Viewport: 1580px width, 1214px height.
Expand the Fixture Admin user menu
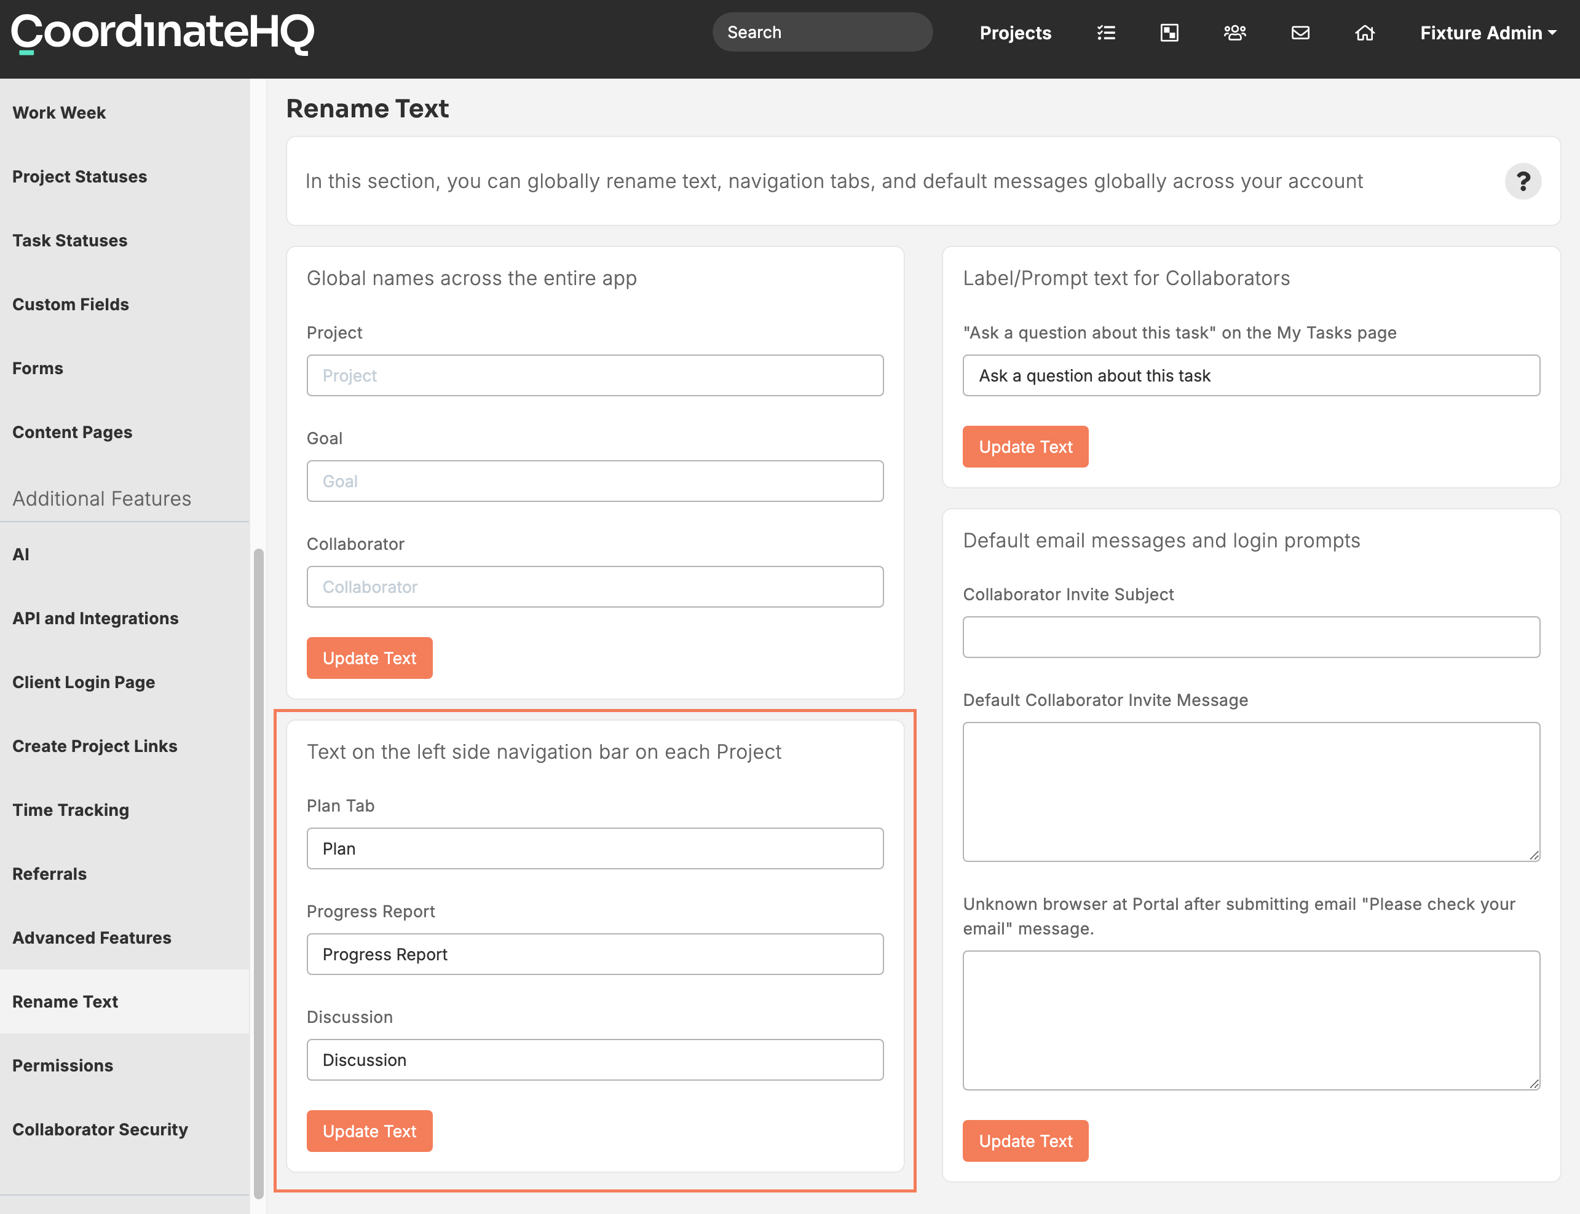point(1488,33)
